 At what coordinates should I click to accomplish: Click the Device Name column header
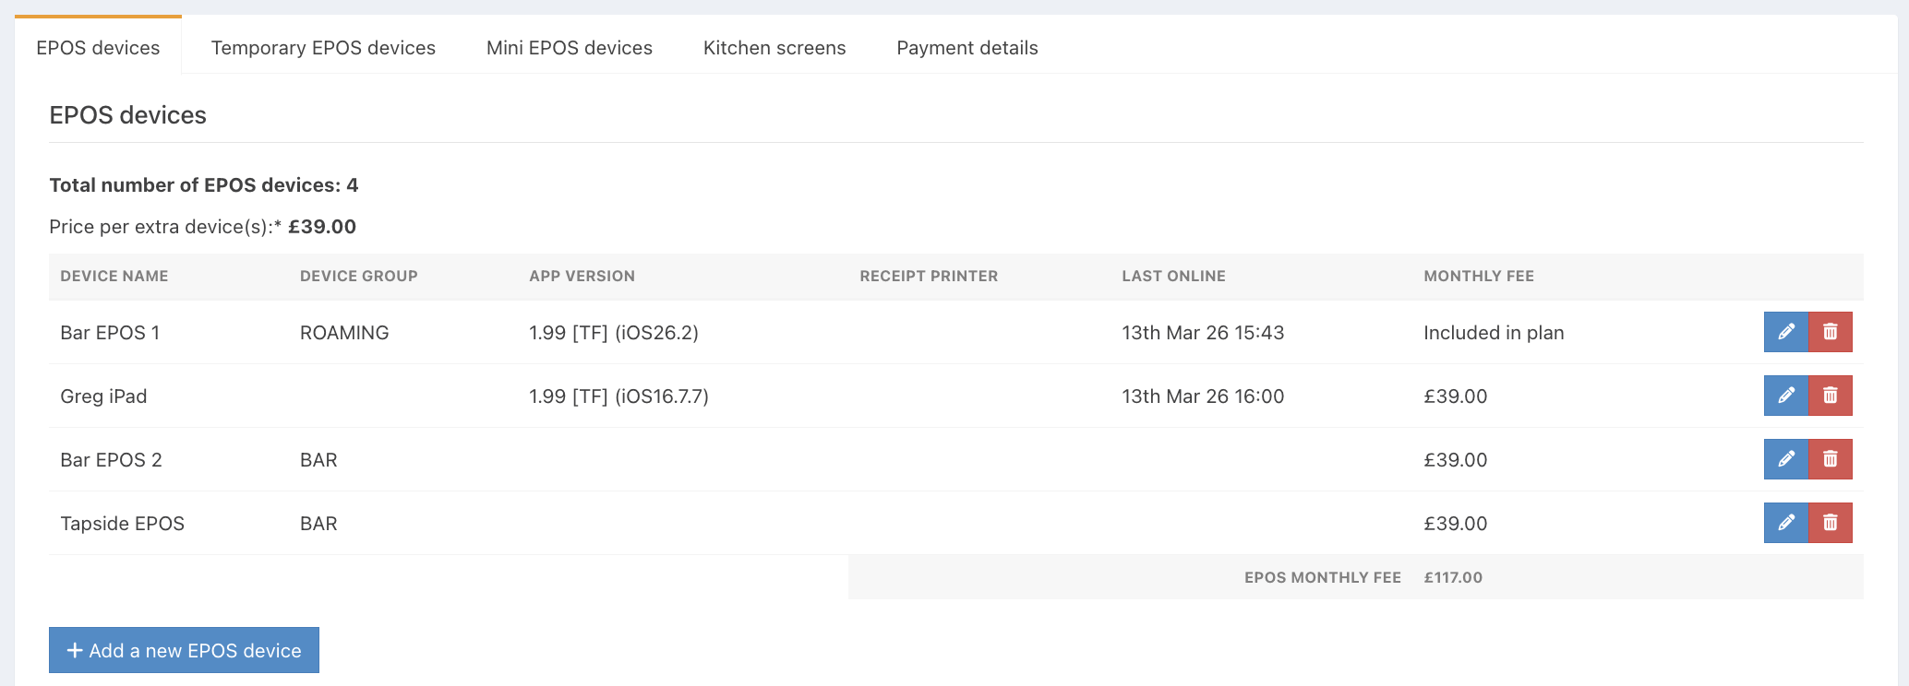[114, 276]
